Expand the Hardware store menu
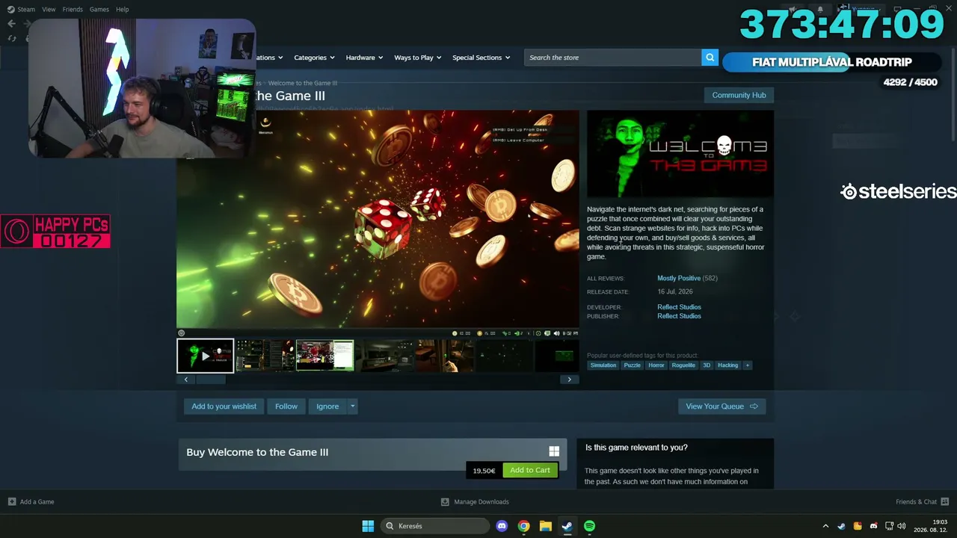Image resolution: width=957 pixels, height=538 pixels. tap(364, 58)
